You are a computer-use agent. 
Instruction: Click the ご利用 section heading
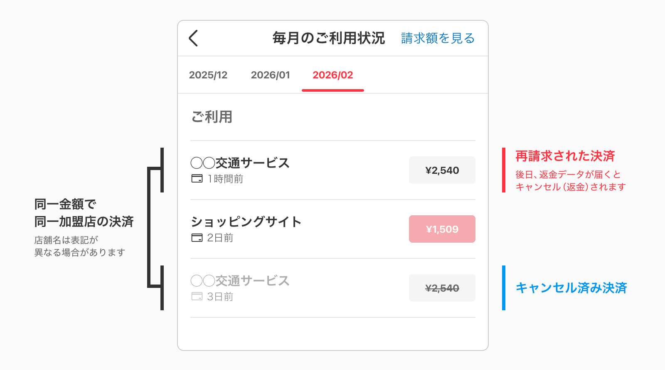click(x=212, y=117)
